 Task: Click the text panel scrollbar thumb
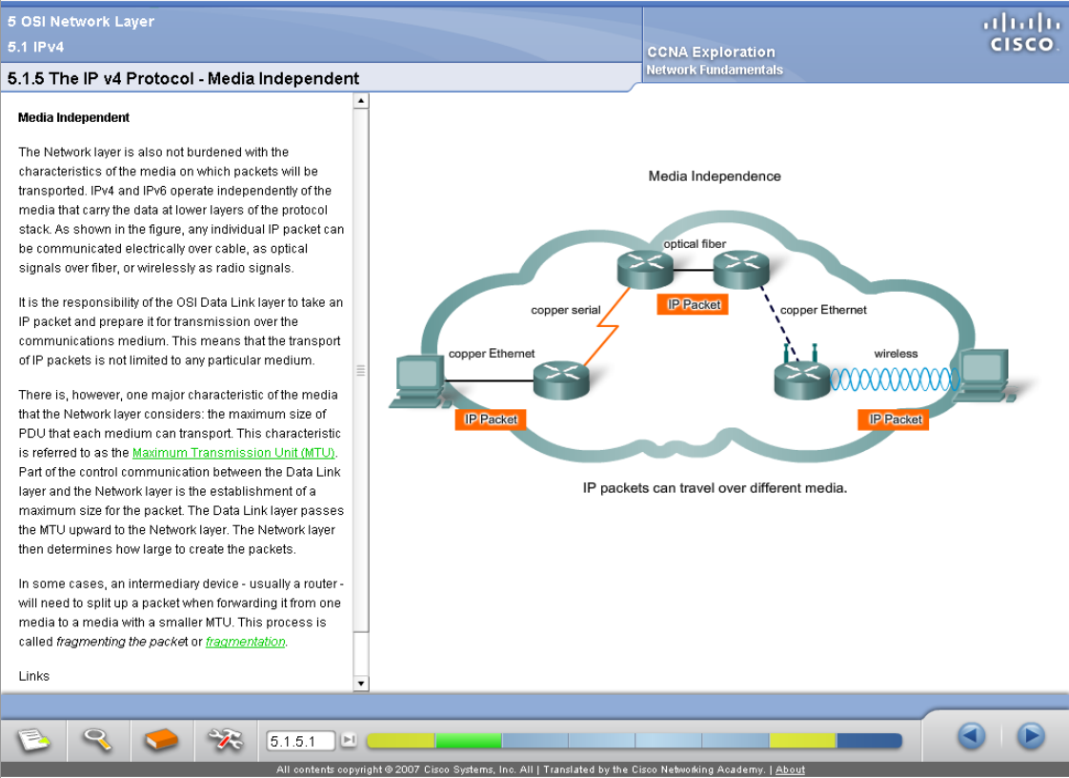(x=361, y=370)
